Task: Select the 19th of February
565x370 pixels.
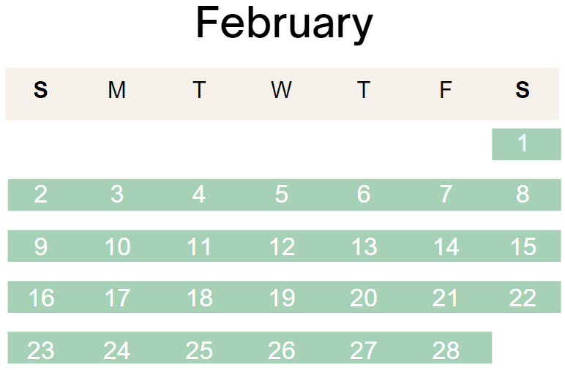Action: [x=282, y=298]
